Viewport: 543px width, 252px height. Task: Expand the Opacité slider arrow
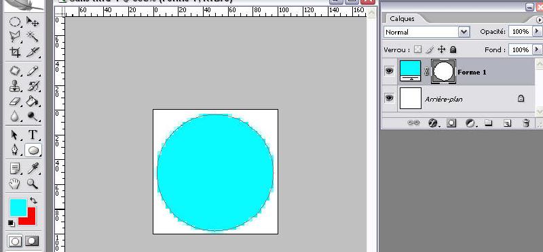coord(537,31)
